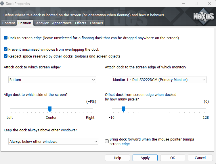Viewport: 216px width, 164px height.
Task: Go to the Appearance tab
Action: coord(62,23)
